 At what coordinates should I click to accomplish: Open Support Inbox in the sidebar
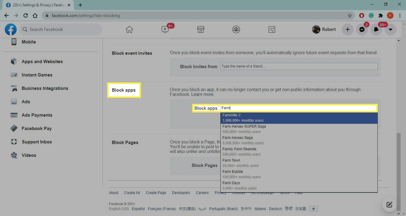[x=37, y=142]
